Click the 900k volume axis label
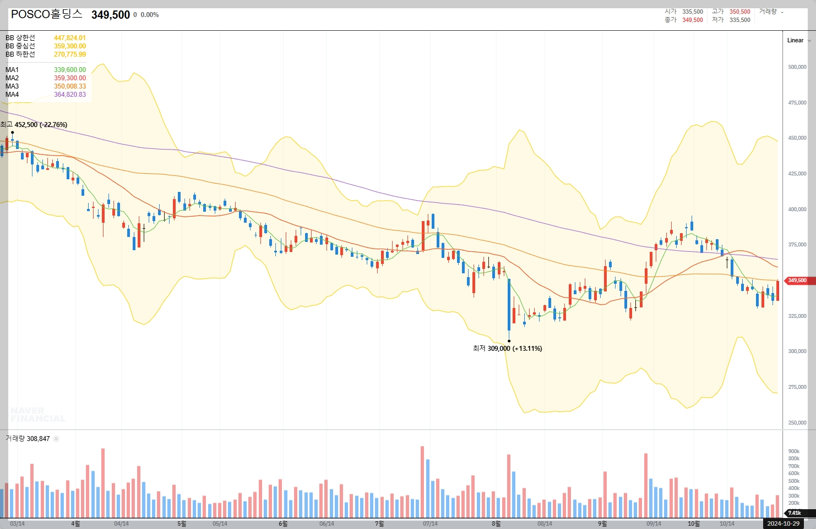816x529 pixels. pyautogui.click(x=794, y=451)
